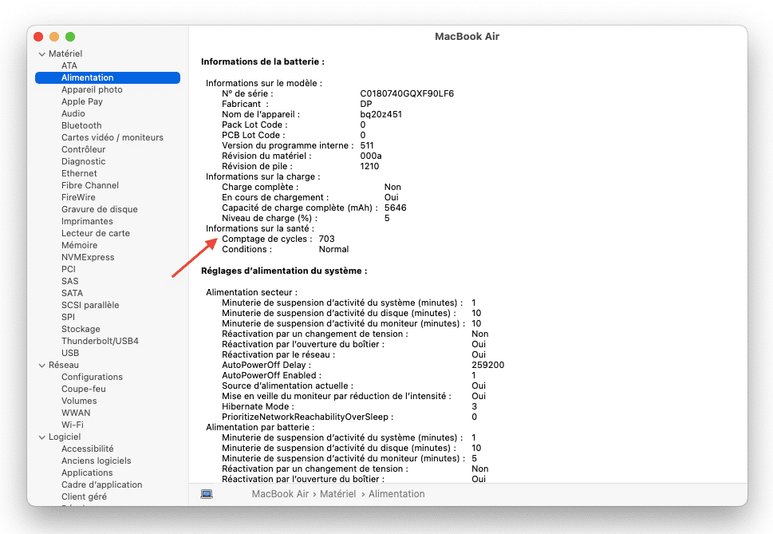The image size is (773, 534).
Task: Click Réglages d'alimentation du système heading
Action: 284,271
